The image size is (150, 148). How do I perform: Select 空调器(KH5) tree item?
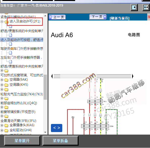tap(19, 85)
